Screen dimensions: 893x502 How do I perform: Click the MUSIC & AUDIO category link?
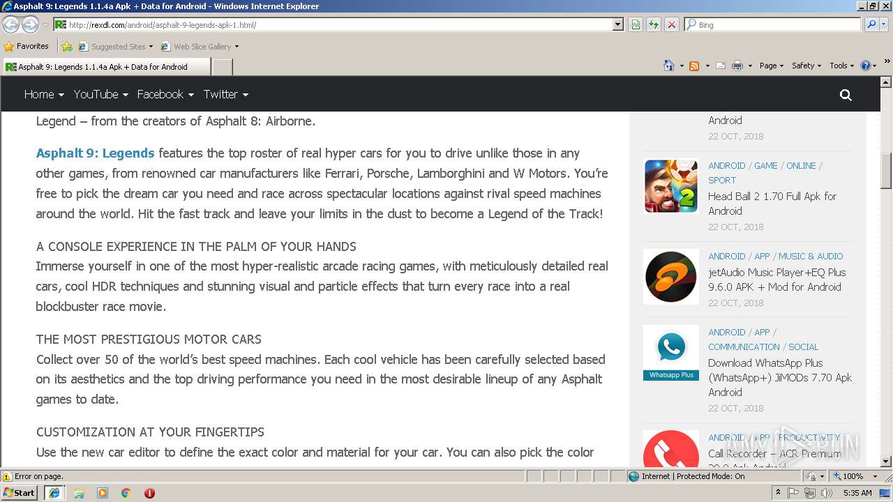[x=811, y=257]
